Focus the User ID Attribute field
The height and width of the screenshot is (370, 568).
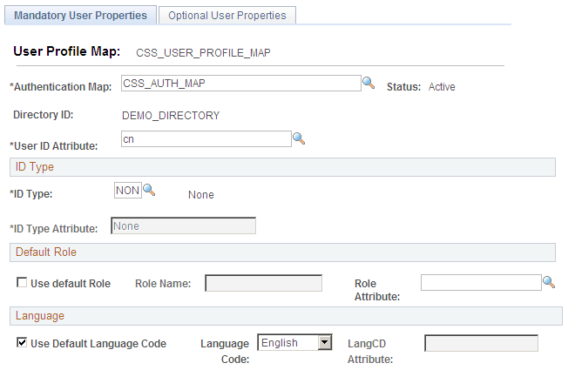pyautogui.click(x=206, y=138)
